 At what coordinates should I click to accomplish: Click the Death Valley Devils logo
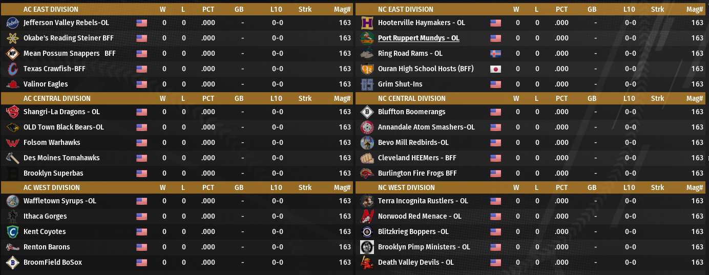click(367, 263)
